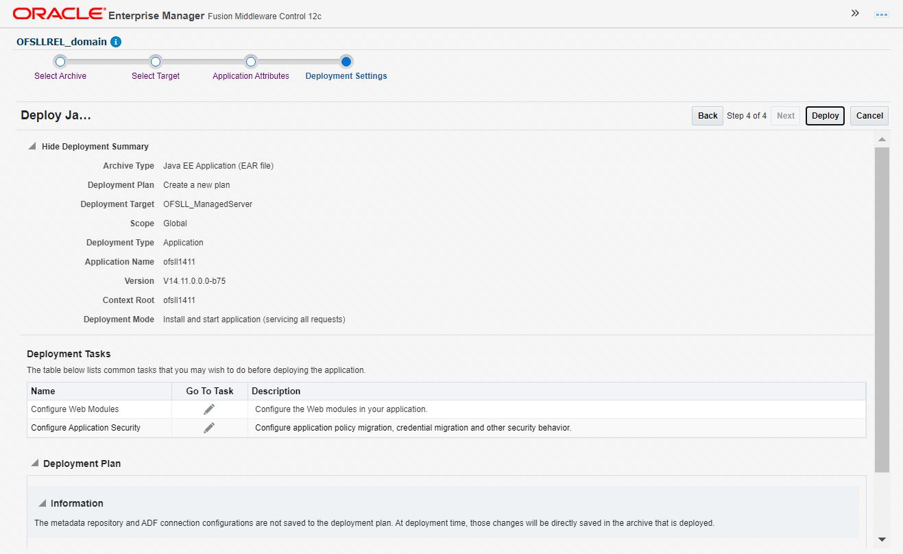Click the 'Create a new plan' value
Screen dimensions: 903x554
click(197, 185)
